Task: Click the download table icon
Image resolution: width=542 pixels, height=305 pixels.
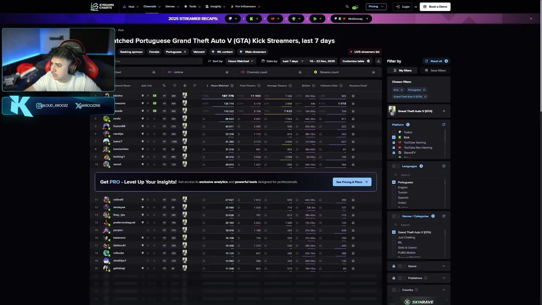Action: coord(378,61)
